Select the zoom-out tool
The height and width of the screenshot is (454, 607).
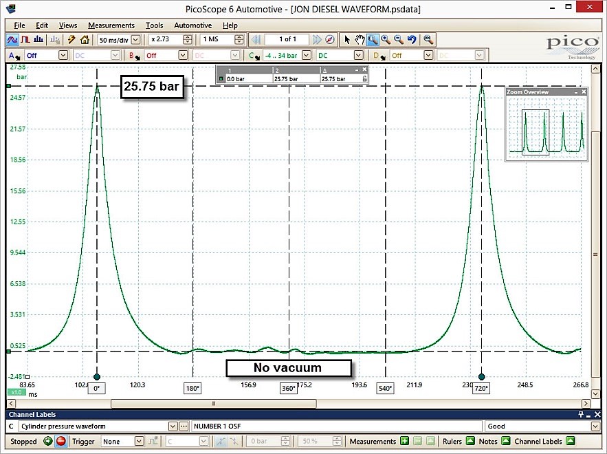(x=399, y=39)
